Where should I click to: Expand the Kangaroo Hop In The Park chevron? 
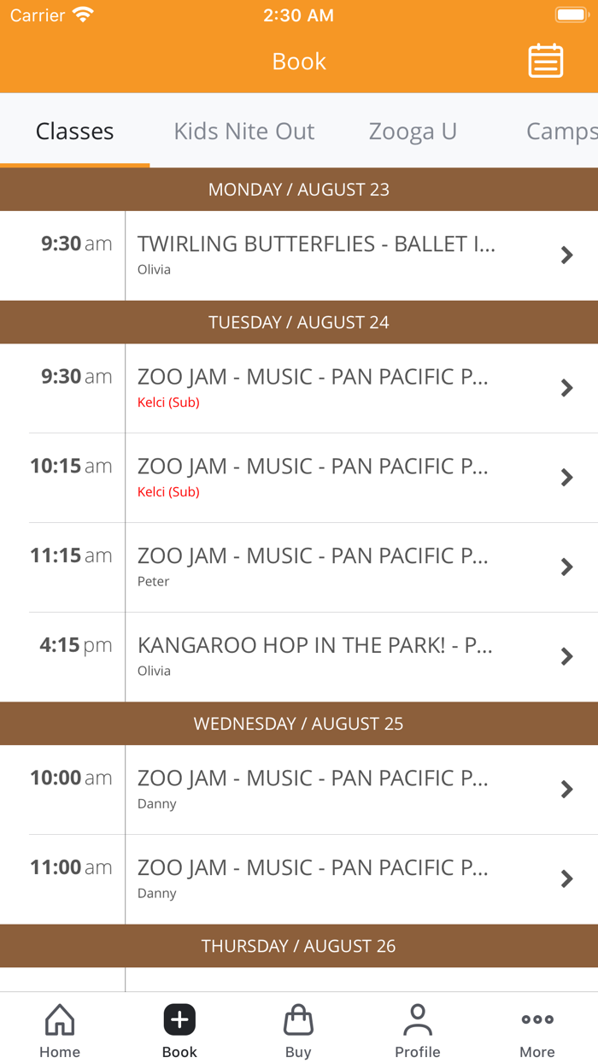click(566, 656)
